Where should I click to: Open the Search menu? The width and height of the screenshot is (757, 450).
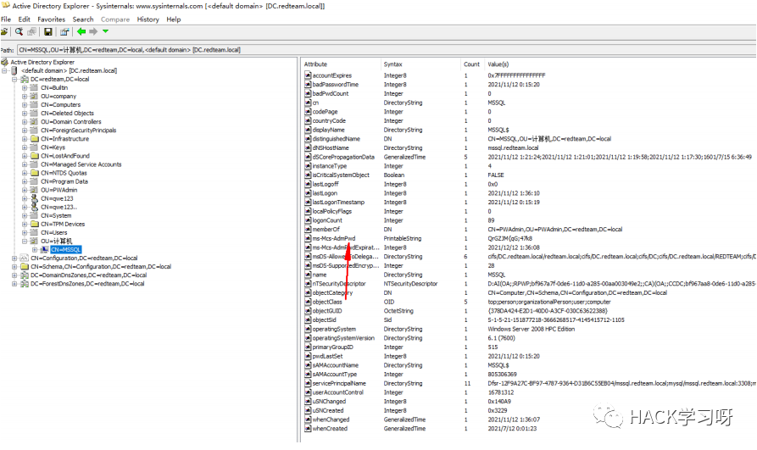pos(83,19)
